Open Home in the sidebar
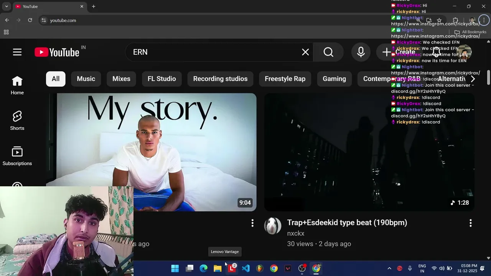 click(17, 85)
